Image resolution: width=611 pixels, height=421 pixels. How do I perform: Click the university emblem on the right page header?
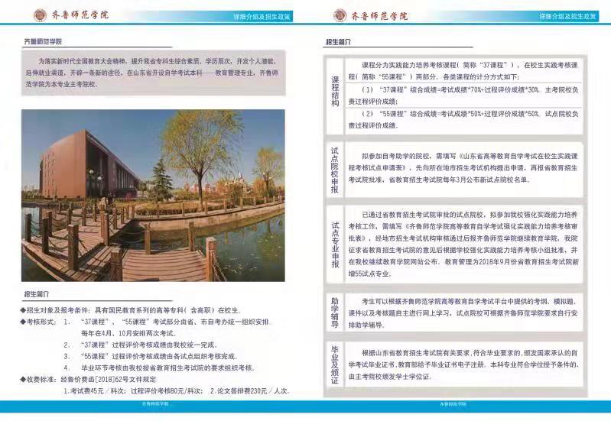[340, 16]
